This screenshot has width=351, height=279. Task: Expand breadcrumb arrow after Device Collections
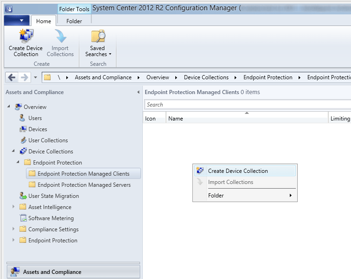point(236,78)
